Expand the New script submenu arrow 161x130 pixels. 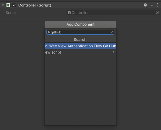[x=114, y=52]
